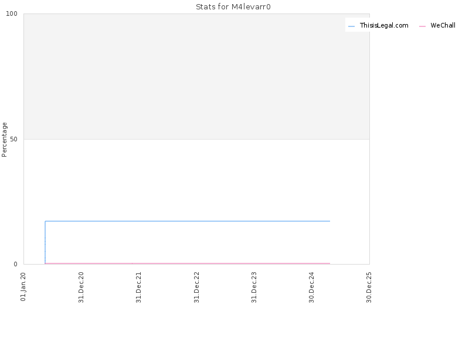Click the pink WeChall legend color marker

tap(422, 26)
